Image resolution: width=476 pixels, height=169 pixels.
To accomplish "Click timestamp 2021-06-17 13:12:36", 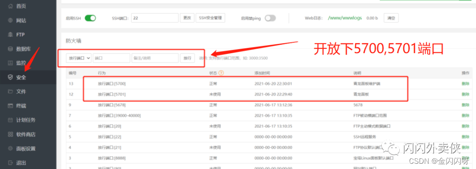I will [274, 104].
